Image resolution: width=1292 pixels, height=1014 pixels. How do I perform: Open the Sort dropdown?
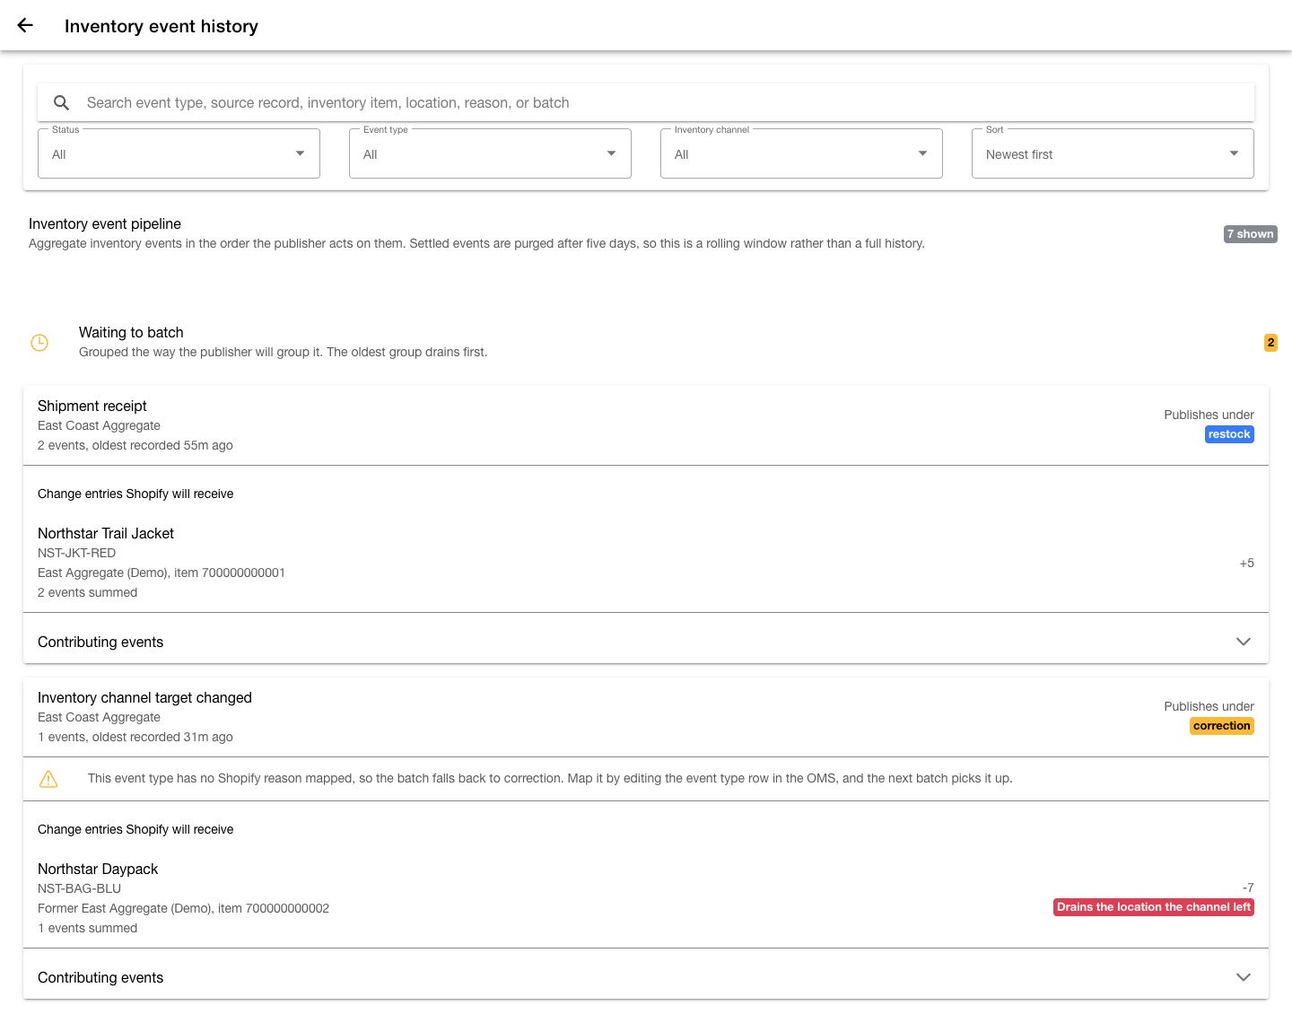coord(1113,153)
